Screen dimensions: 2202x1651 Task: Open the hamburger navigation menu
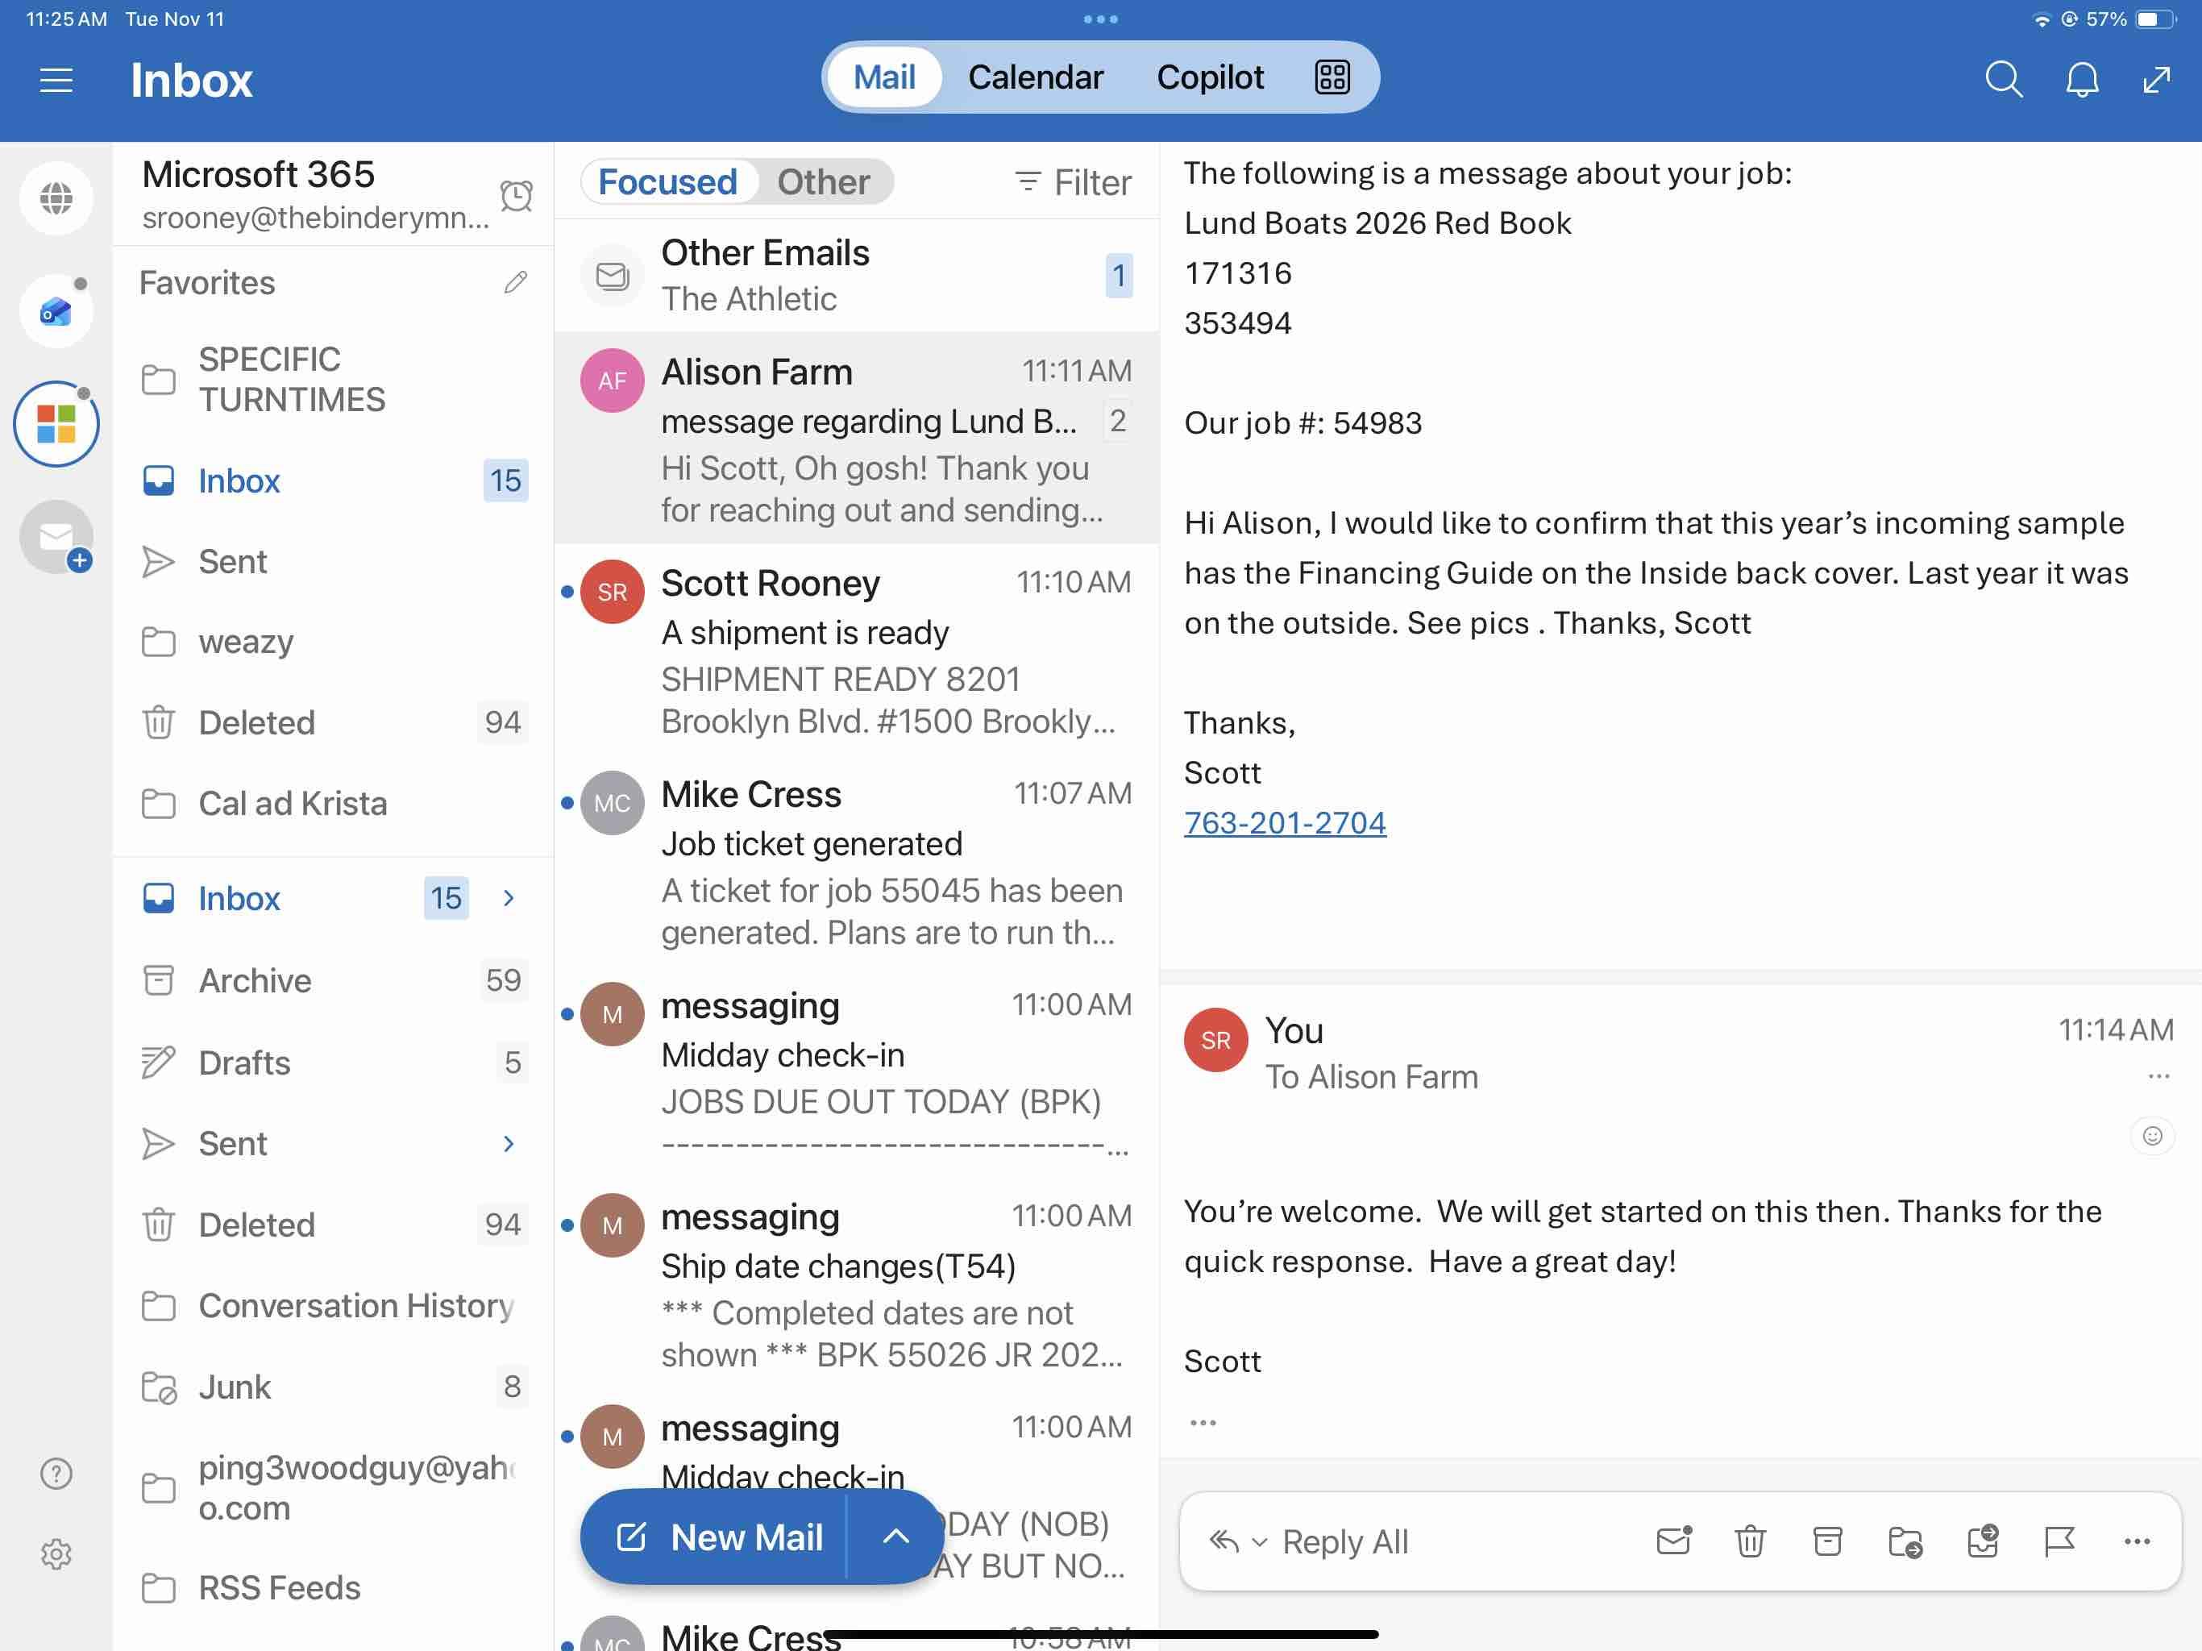56,80
